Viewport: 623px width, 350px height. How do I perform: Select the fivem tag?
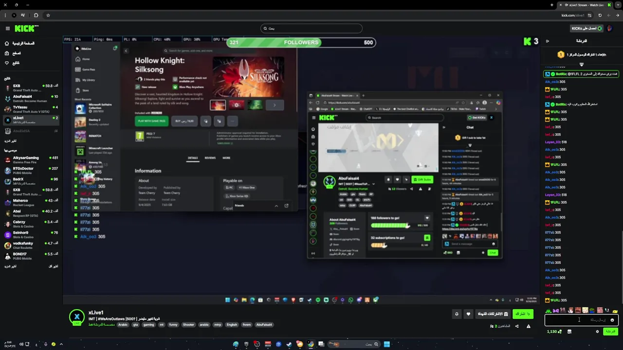click(x=246, y=325)
